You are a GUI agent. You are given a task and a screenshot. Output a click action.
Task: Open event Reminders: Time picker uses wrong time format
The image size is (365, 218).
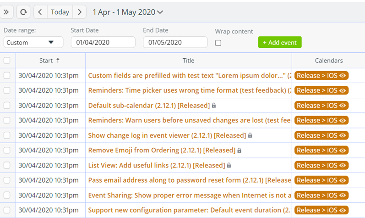pyautogui.click(x=190, y=90)
